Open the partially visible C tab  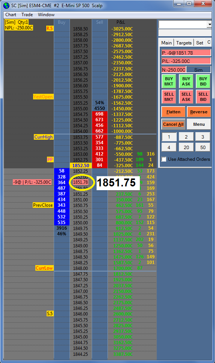pos(209,43)
